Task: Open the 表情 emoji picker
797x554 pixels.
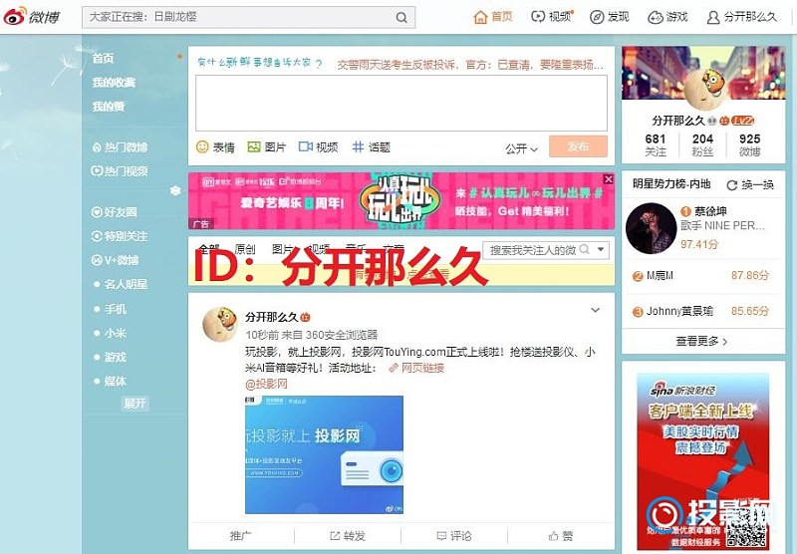Action: (215, 147)
